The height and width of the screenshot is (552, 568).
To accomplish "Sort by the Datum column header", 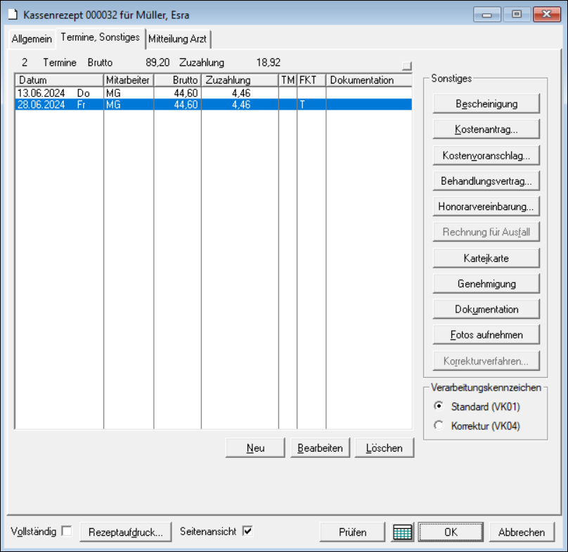I will pos(59,80).
